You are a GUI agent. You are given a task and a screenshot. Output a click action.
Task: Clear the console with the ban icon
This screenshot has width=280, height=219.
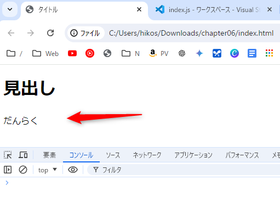coord(23,170)
